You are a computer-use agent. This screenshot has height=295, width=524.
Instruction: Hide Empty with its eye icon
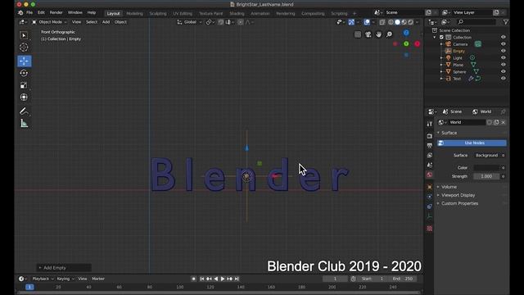[504, 51]
